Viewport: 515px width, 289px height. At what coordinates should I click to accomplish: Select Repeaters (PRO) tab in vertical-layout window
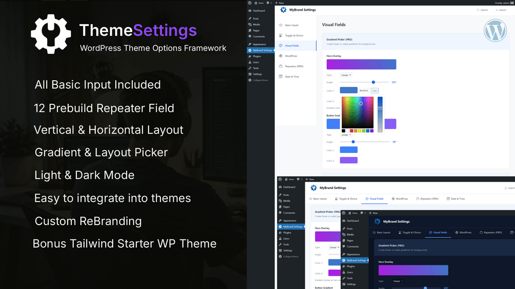tap(296, 66)
